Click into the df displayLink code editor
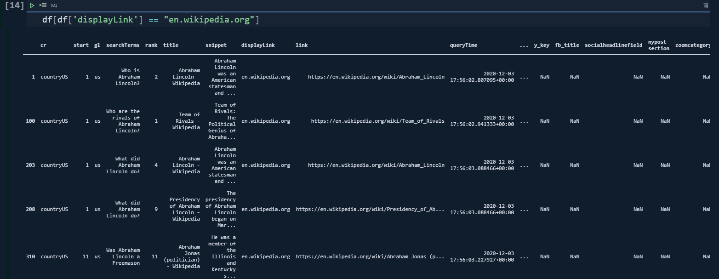The image size is (719, 279). [x=368, y=20]
